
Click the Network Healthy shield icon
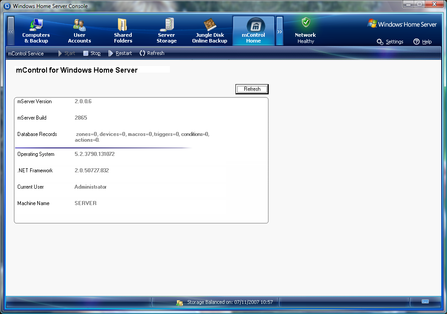point(306,22)
